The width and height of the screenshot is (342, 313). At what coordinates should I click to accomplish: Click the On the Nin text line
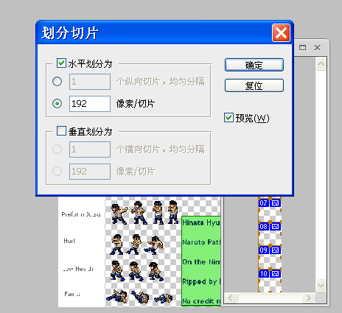click(x=201, y=261)
